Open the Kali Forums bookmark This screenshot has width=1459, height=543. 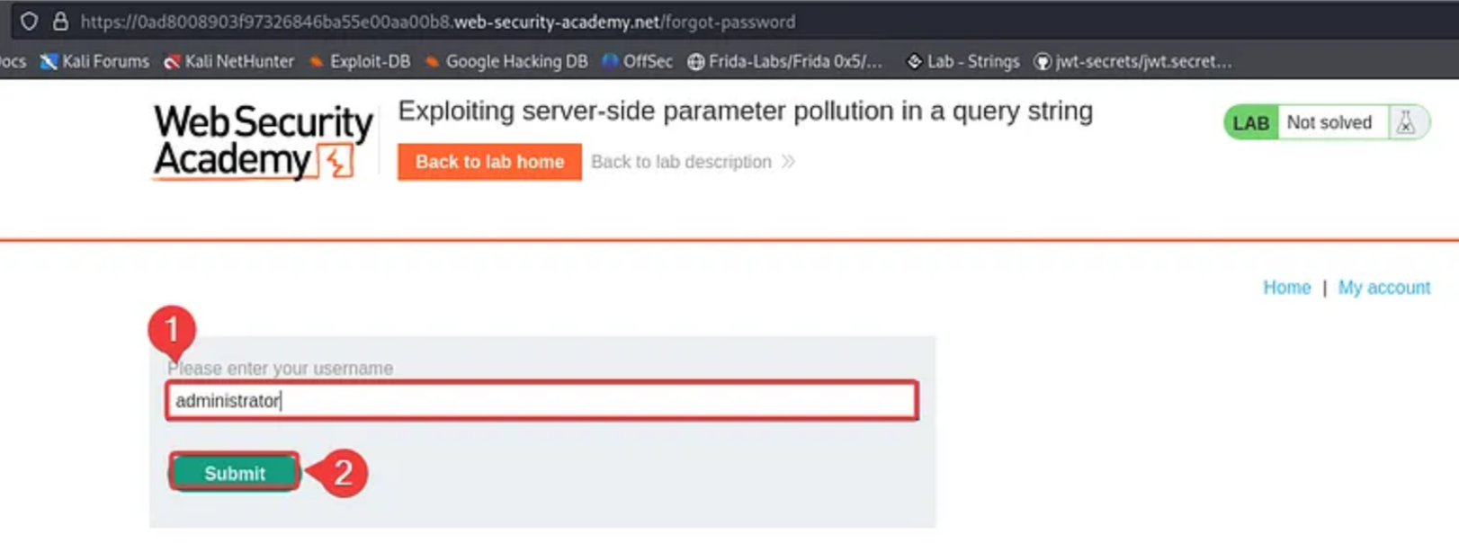95,61
